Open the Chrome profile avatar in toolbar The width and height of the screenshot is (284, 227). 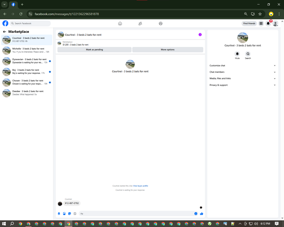[271, 14]
